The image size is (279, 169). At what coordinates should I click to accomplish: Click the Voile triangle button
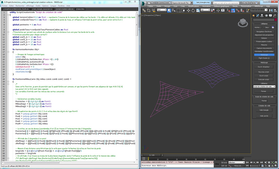point(264,110)
